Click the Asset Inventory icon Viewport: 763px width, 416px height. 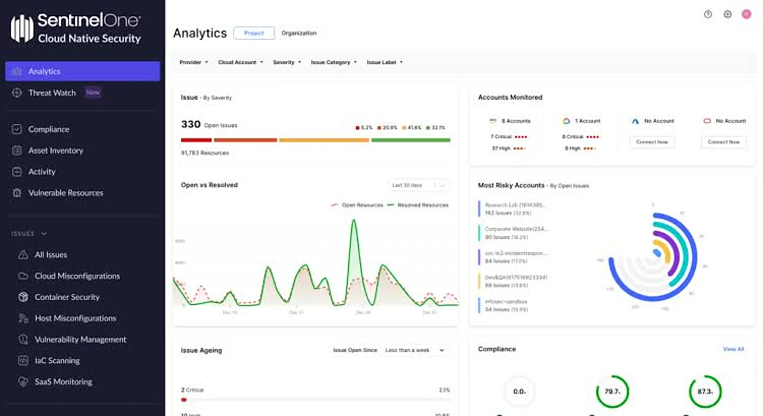point(17,151)
